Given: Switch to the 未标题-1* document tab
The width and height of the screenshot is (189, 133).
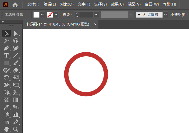Looking at the screenshot, I should tap(57, 24).
